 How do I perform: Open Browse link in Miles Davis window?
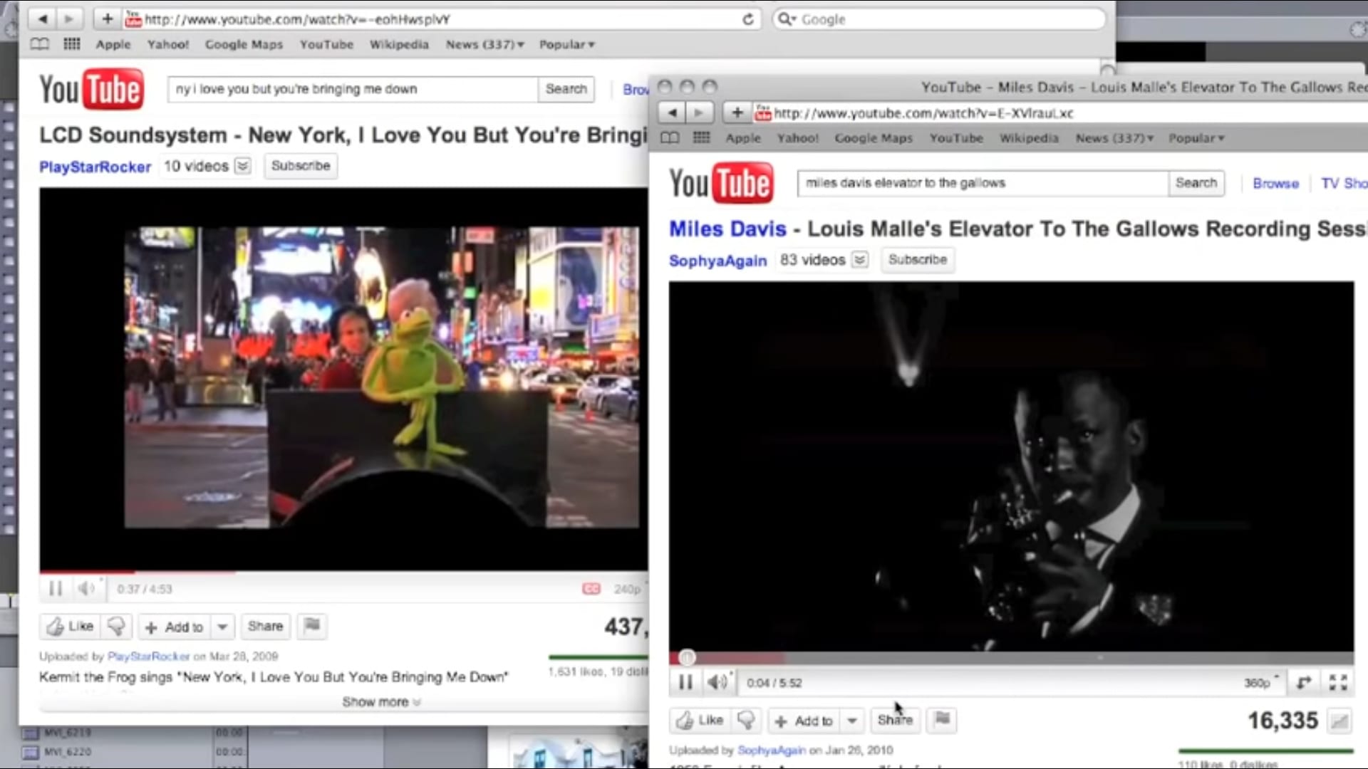(x=1275, y=184)
